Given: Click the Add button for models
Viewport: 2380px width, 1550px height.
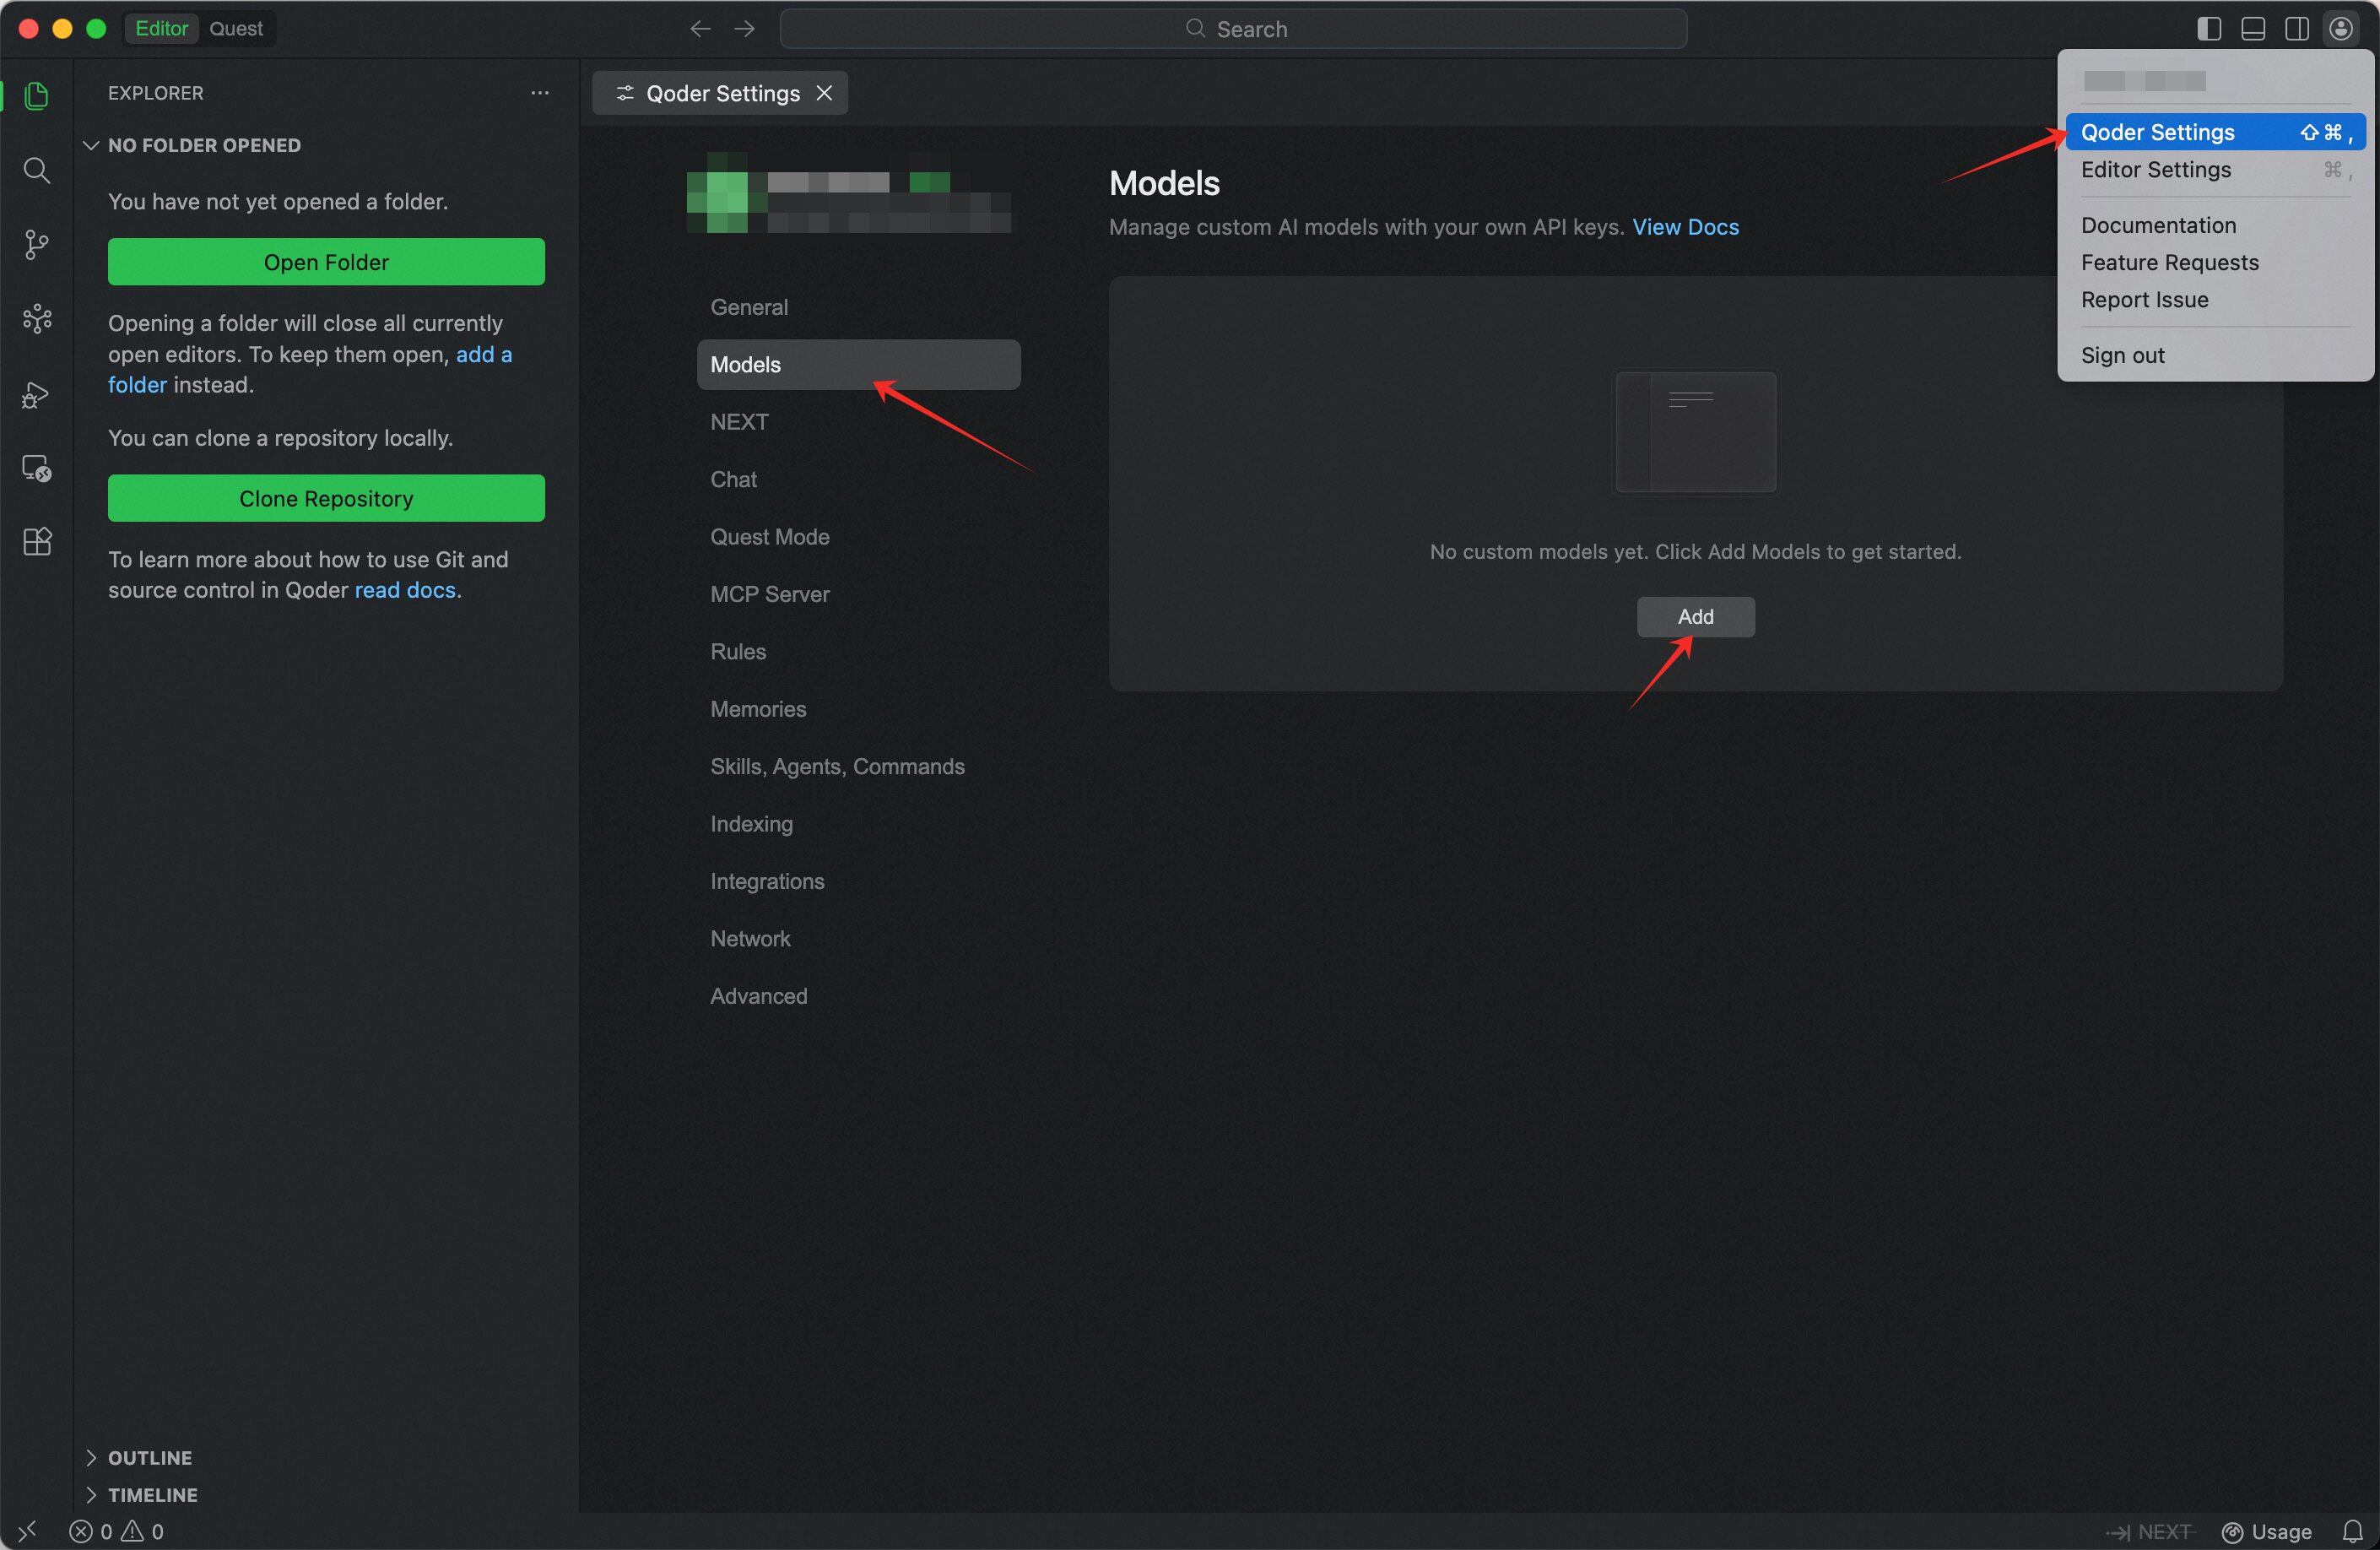Looking at the screenshot, I should pyautogui.click(x=1695, y=617).
